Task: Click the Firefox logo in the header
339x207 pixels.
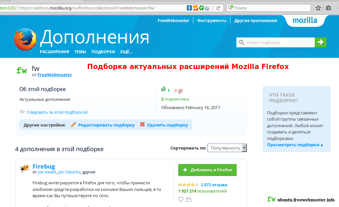Action: tap(25, 39)
